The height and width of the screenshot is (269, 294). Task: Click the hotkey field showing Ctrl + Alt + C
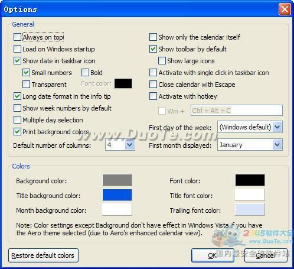point(237,111)
